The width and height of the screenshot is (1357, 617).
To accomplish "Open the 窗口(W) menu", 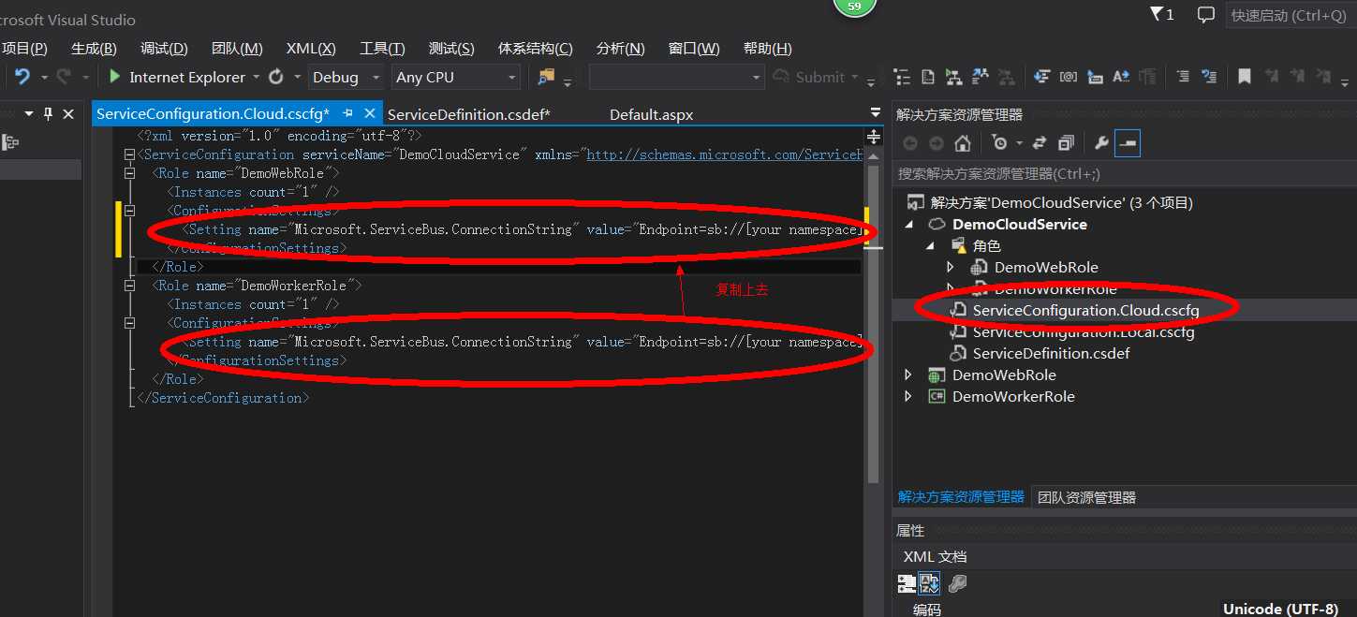I will click(x=694, y=49).
